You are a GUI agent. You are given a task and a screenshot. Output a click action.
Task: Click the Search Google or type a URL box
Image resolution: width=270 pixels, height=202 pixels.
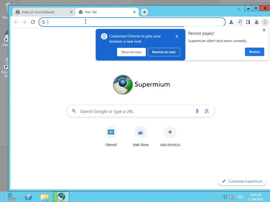(141, 111)
